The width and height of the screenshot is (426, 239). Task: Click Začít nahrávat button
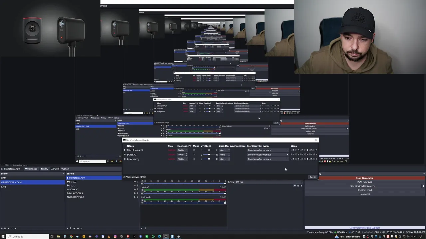pyautogui.click(x=365, y=182)
